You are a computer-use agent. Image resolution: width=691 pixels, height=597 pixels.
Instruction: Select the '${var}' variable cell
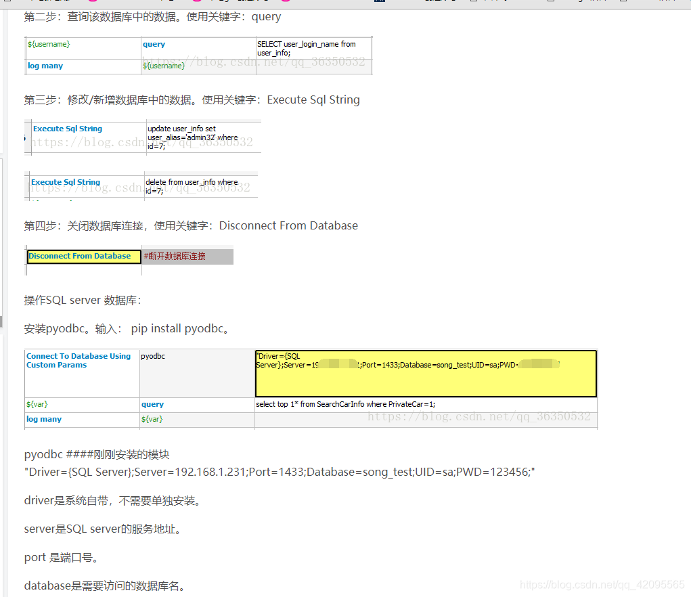click(x=37, y=404)
